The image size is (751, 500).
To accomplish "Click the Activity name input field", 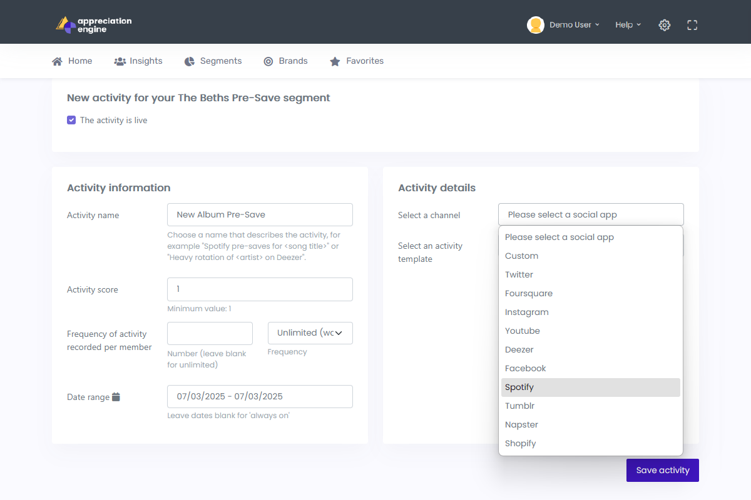I will click(x=260, y=214).
